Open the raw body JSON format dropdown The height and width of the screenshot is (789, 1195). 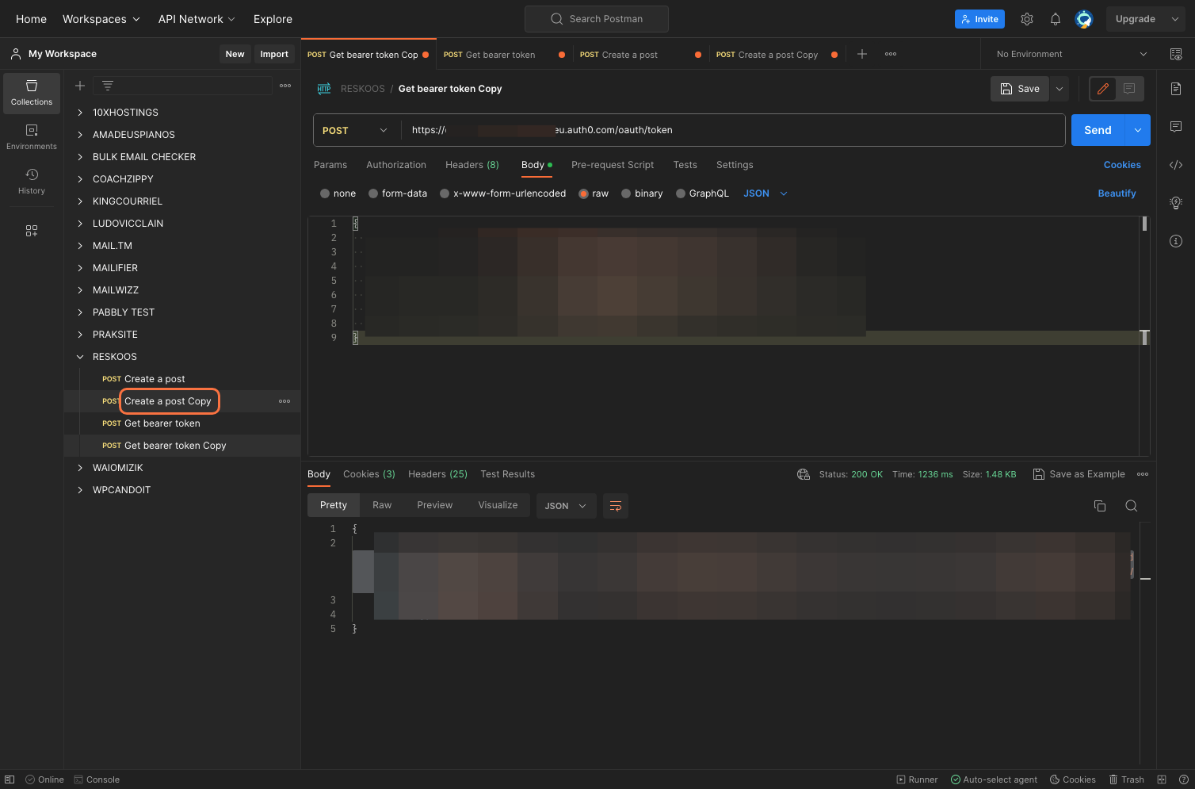coord(765,193)
